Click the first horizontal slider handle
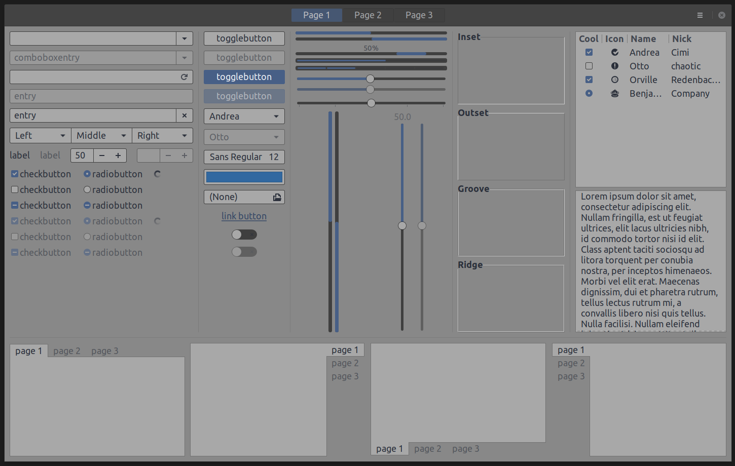 (371, 79)
